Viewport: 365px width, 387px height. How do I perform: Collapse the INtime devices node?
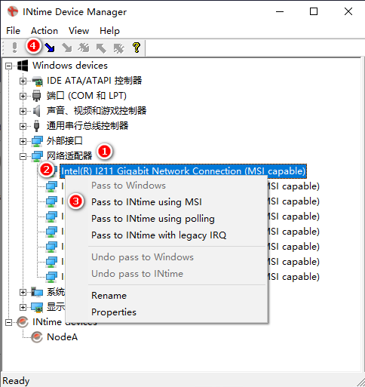pos(9,322)
